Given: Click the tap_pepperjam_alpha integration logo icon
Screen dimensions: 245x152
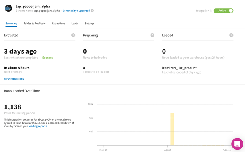Looking at the screenshot, I should pyautogui.click(x=9, y=9).
